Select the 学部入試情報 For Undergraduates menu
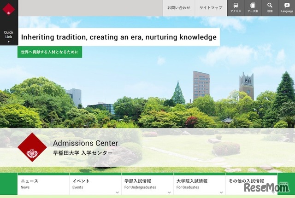 tap(147, 184)
